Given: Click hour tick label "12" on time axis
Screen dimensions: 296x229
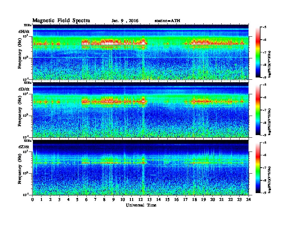Looking at the screenshot, I should 141,199.
